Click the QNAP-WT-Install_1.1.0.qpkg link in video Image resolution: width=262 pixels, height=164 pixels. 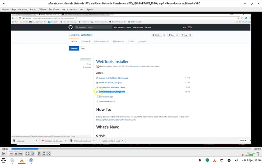click(110, 83)
